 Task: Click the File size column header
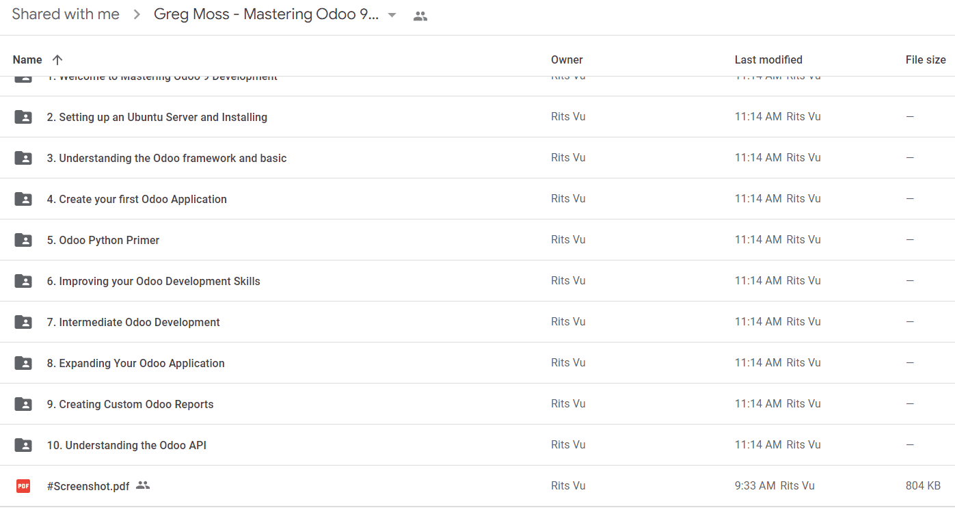pos(926,59)
